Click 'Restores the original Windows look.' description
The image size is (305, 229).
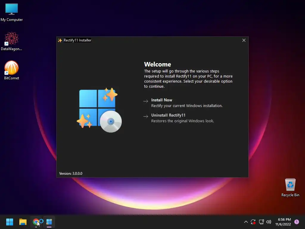click(x=183, y=121)
